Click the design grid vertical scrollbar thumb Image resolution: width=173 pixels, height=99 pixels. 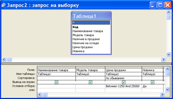[x=167, y=74]
